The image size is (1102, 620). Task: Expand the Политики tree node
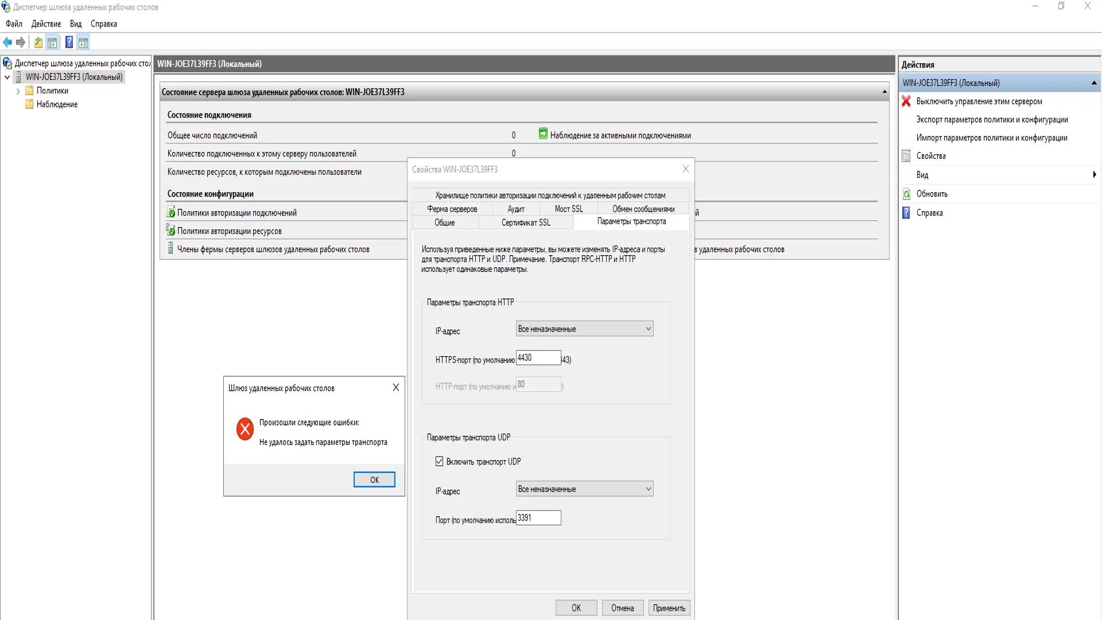pyautogui.click(x=18, y=91)
